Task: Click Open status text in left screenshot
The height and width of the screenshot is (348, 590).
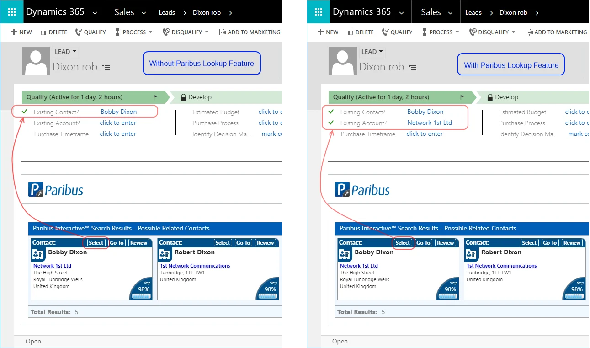Action: click(x=33, y=341)
